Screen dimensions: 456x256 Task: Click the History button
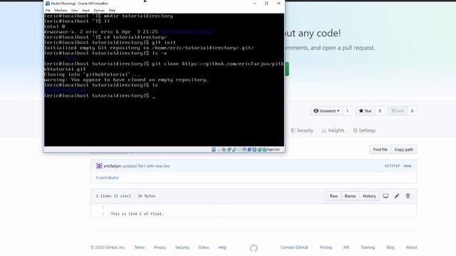point(369,196)
